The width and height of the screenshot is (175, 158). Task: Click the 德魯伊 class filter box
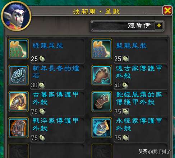click(127, 26)
